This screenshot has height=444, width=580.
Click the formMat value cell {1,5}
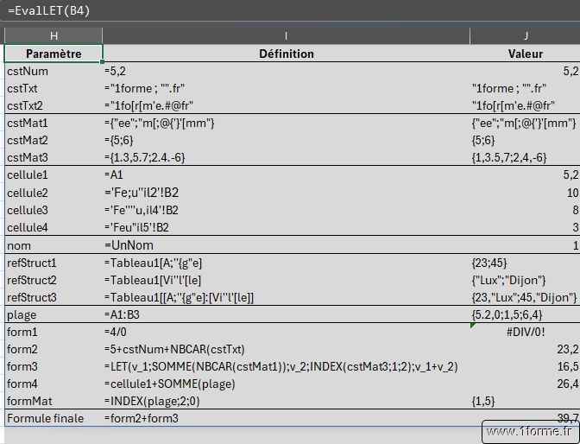525,402
